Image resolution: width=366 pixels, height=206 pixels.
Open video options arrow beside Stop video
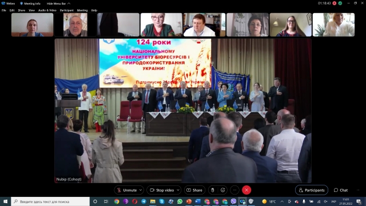click(x=178, y=190)
